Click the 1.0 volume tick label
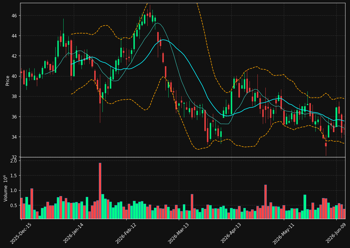350x248 pixels. 14,190
